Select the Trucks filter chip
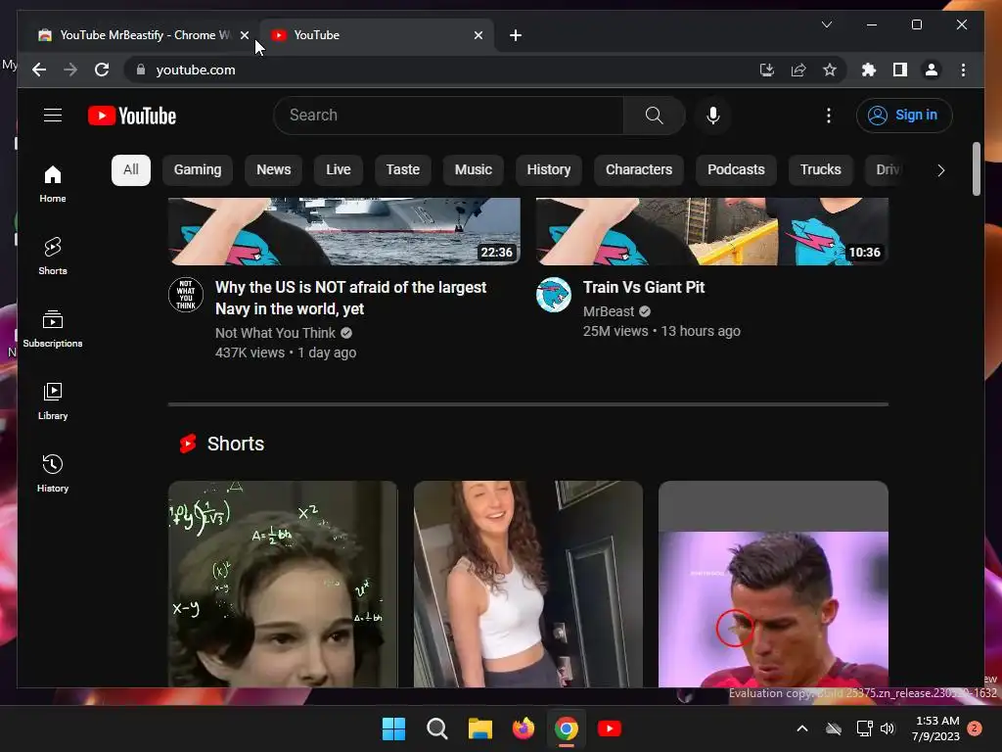The image size is (1002, 752). pyautogui.click(x=821, y=170)
